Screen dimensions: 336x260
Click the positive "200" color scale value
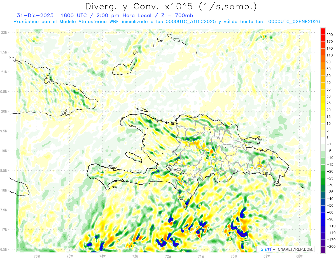click(x=330, y=35)
